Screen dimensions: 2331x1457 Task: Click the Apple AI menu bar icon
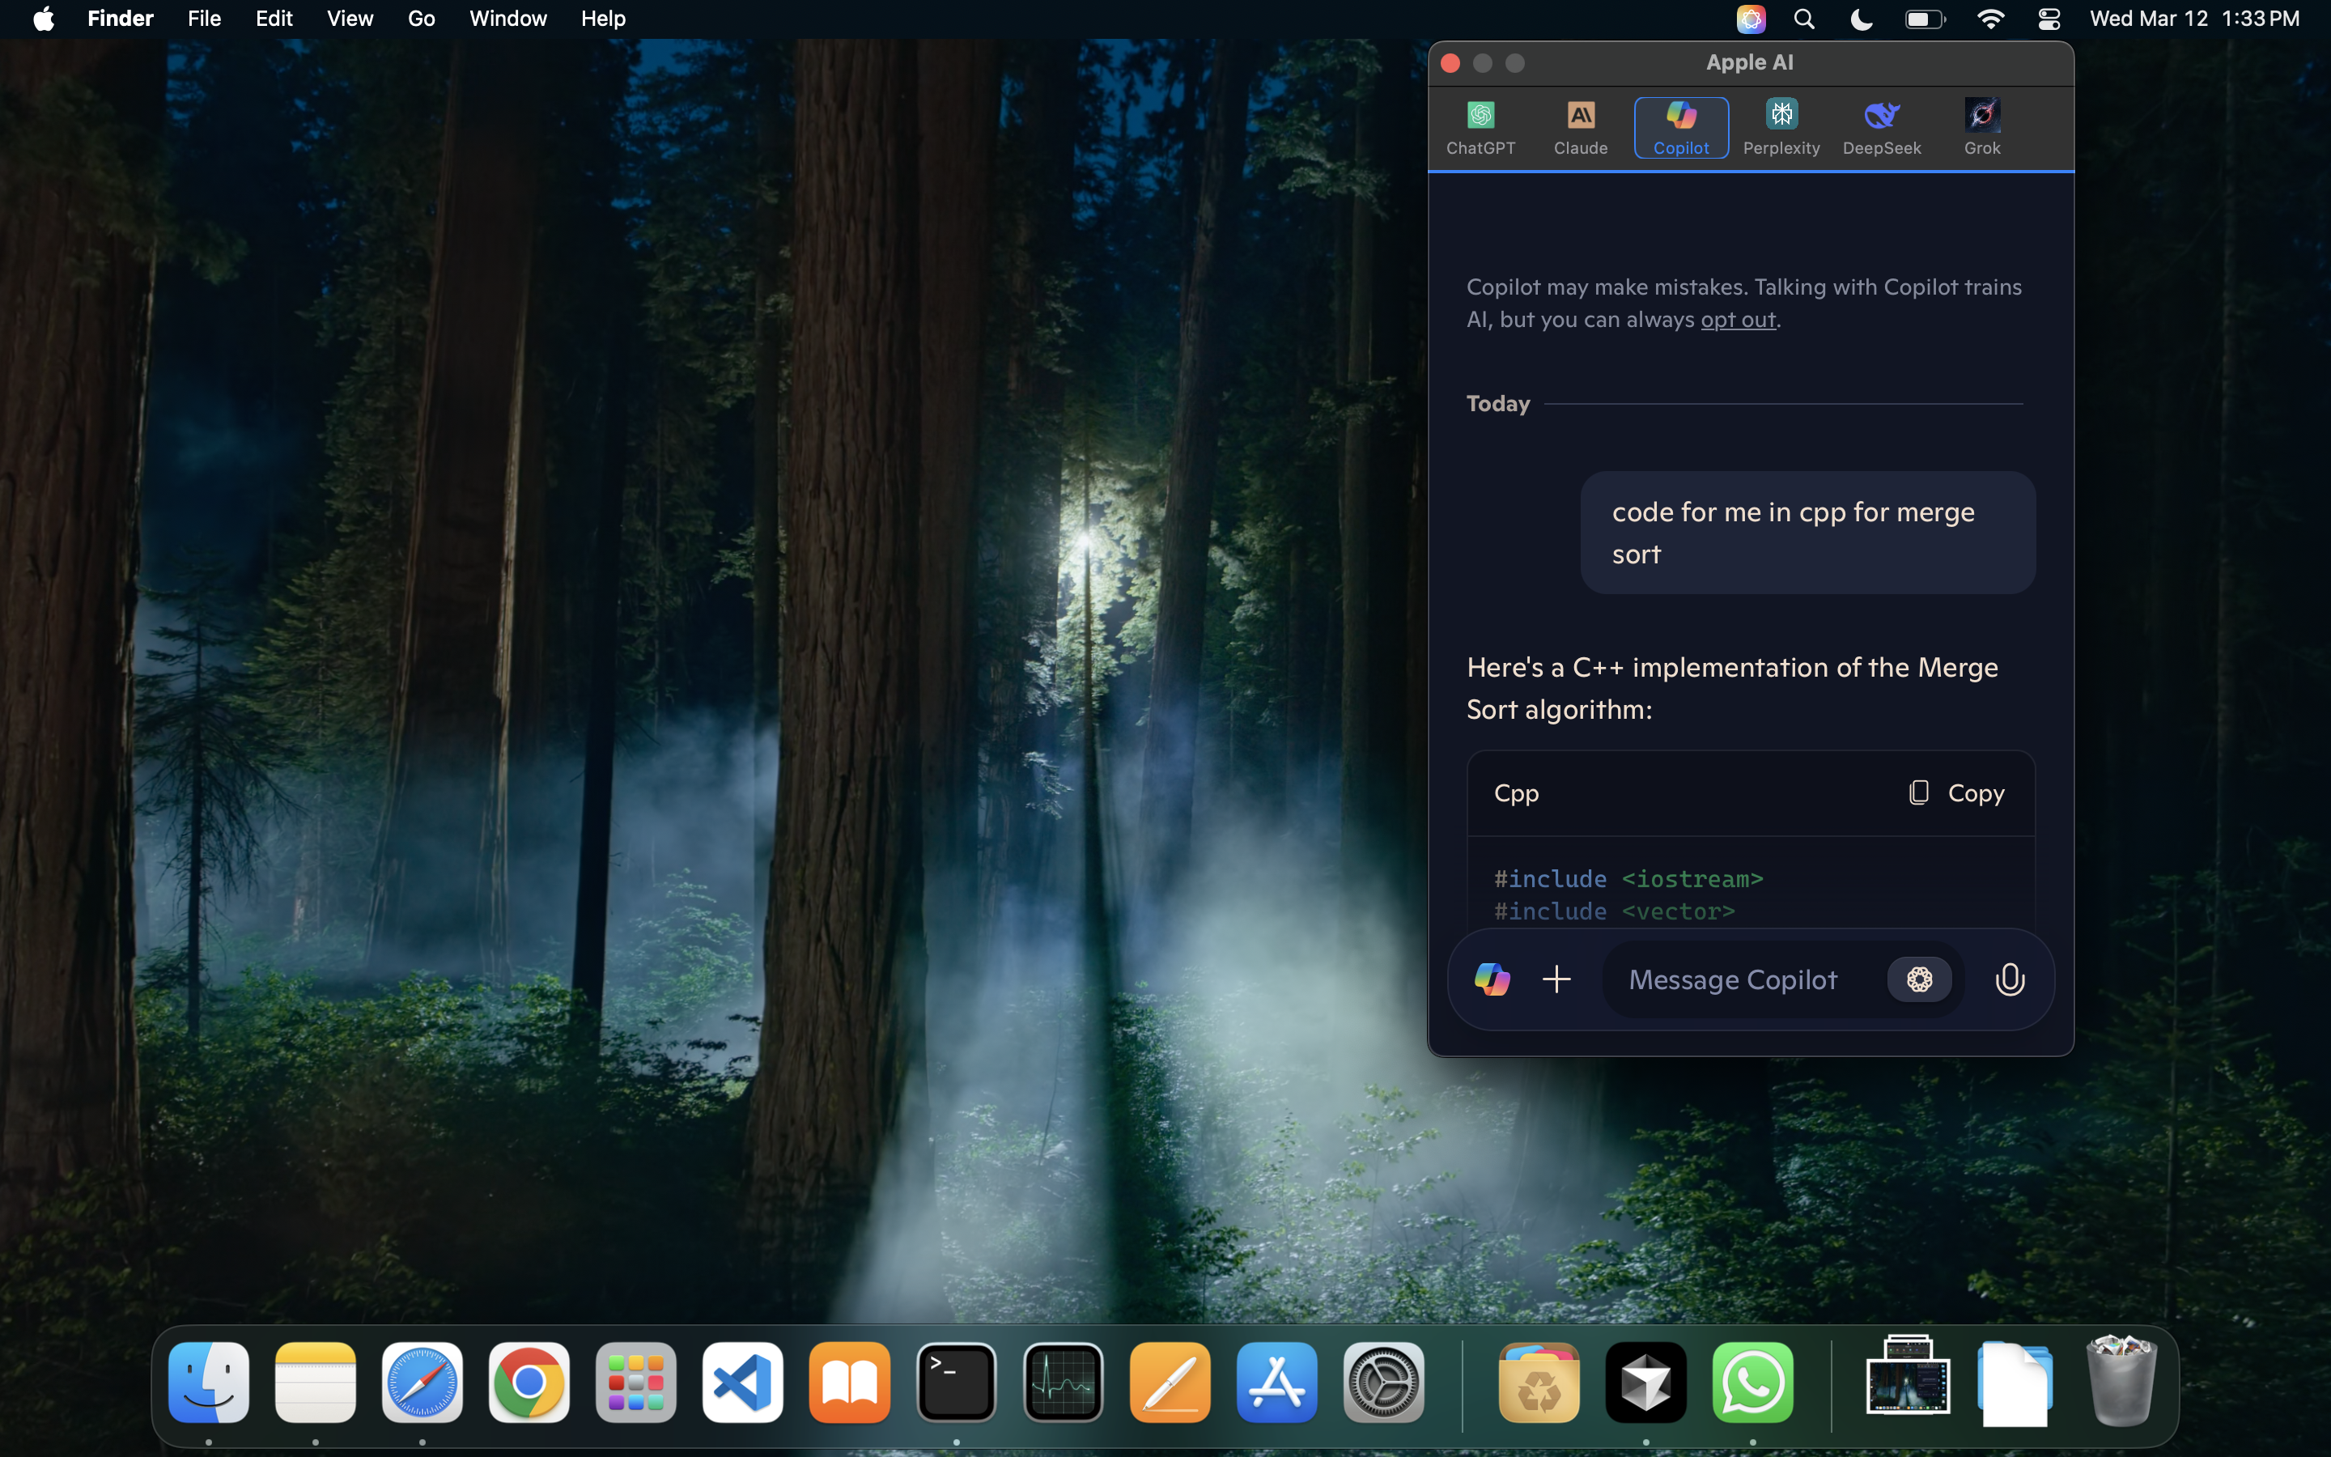pos(1750,19)
